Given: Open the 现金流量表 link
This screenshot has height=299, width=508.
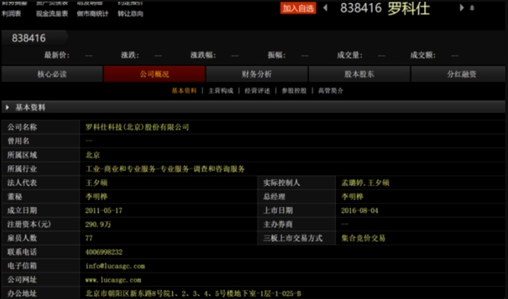Looking at the screenshot, I should 52,13.
